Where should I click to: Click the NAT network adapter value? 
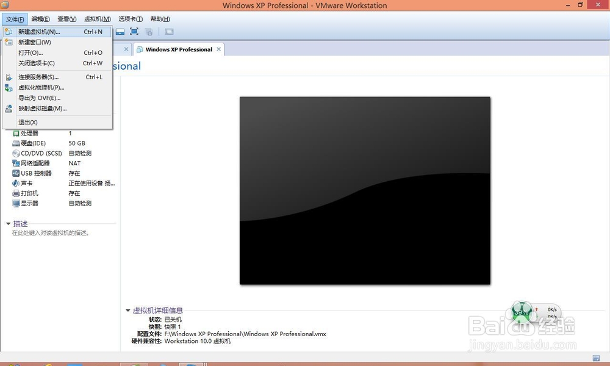(x=74, y=163)
